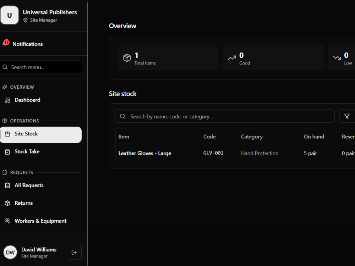Viewport: 355px width, 266px height.
Task: Click the Universal Publishers company name
Action: point(50,12)
